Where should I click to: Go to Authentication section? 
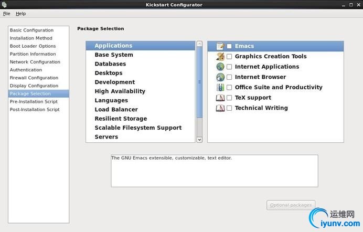coord(38,70)
